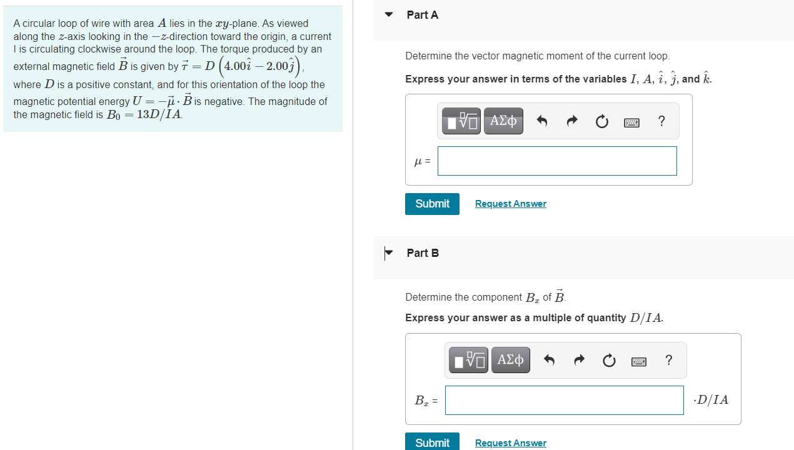Redo edit in Part B toolbar
Screen dimensions: 794x450
coord(580,360)
